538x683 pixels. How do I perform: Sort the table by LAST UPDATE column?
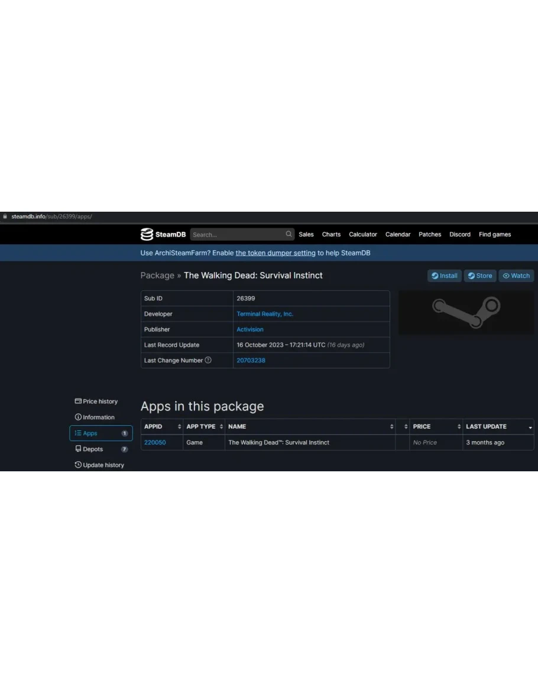[x=498, y=426]
